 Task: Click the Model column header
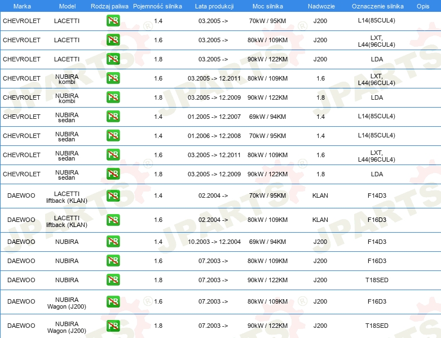67,6
